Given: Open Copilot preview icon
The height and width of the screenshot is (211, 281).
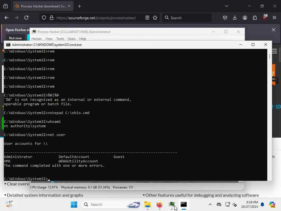Looking at the screenshot, I should pyautogui.click(x=272, y=204).
